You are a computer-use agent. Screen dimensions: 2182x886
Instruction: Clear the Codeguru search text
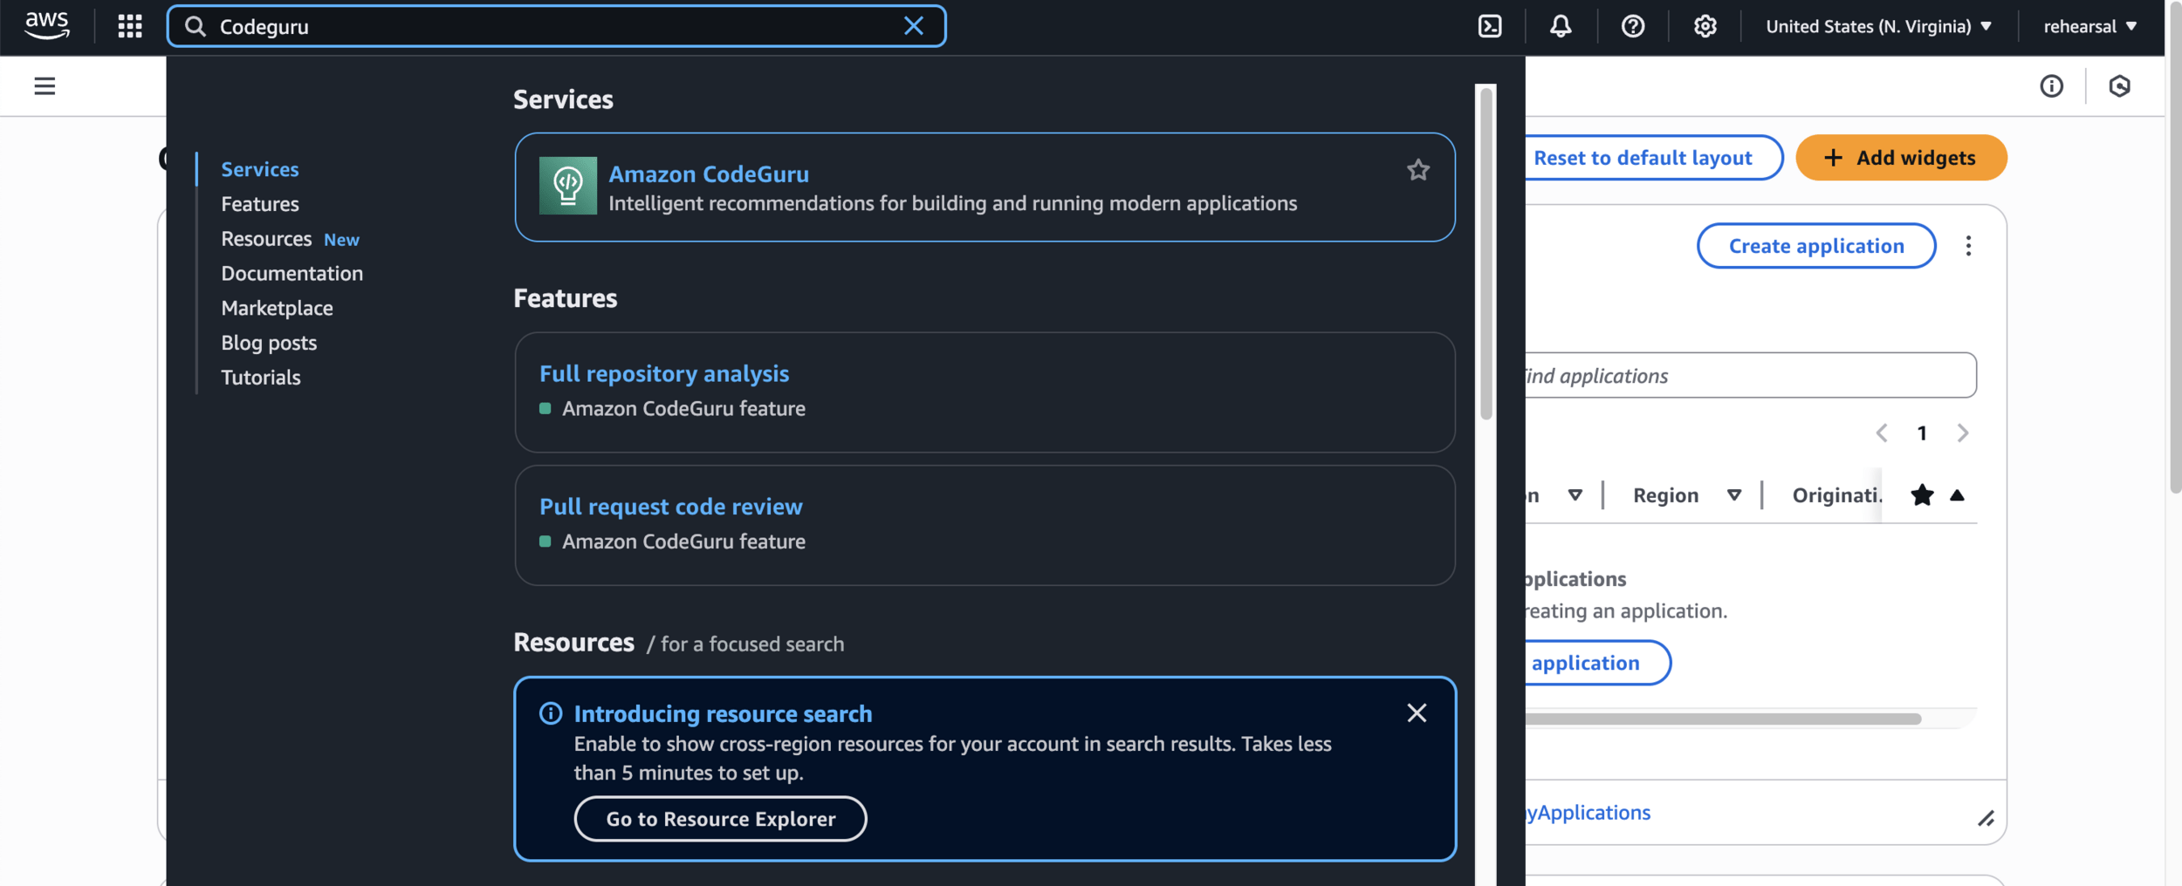(913, 26)
